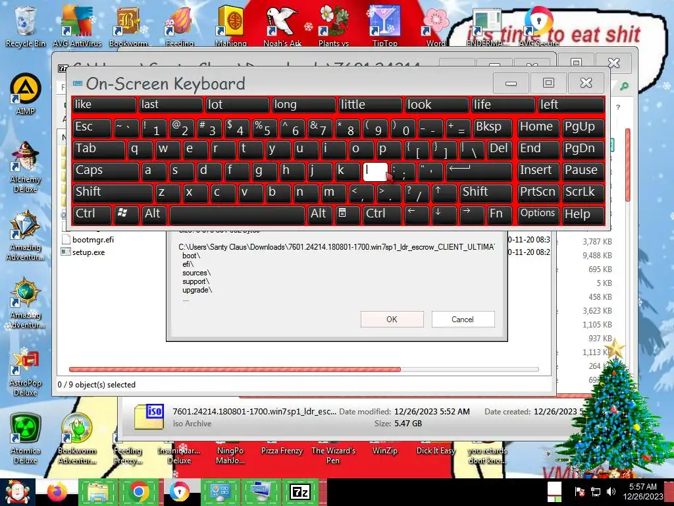
Task: Toggle the Caps key on keyboard
Action: 106,171
